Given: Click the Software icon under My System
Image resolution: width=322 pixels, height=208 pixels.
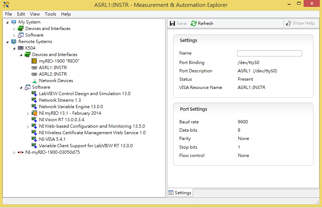Looking at the screenshot, I should [x=21, y=35].
